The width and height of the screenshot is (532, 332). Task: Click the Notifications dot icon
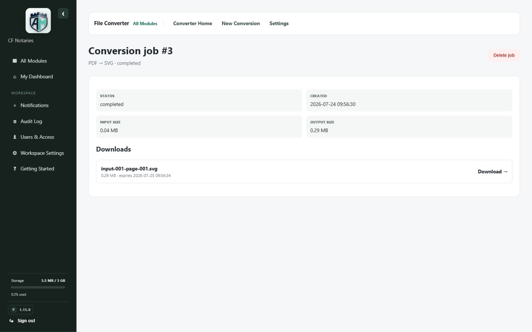(x=15, y=106)
